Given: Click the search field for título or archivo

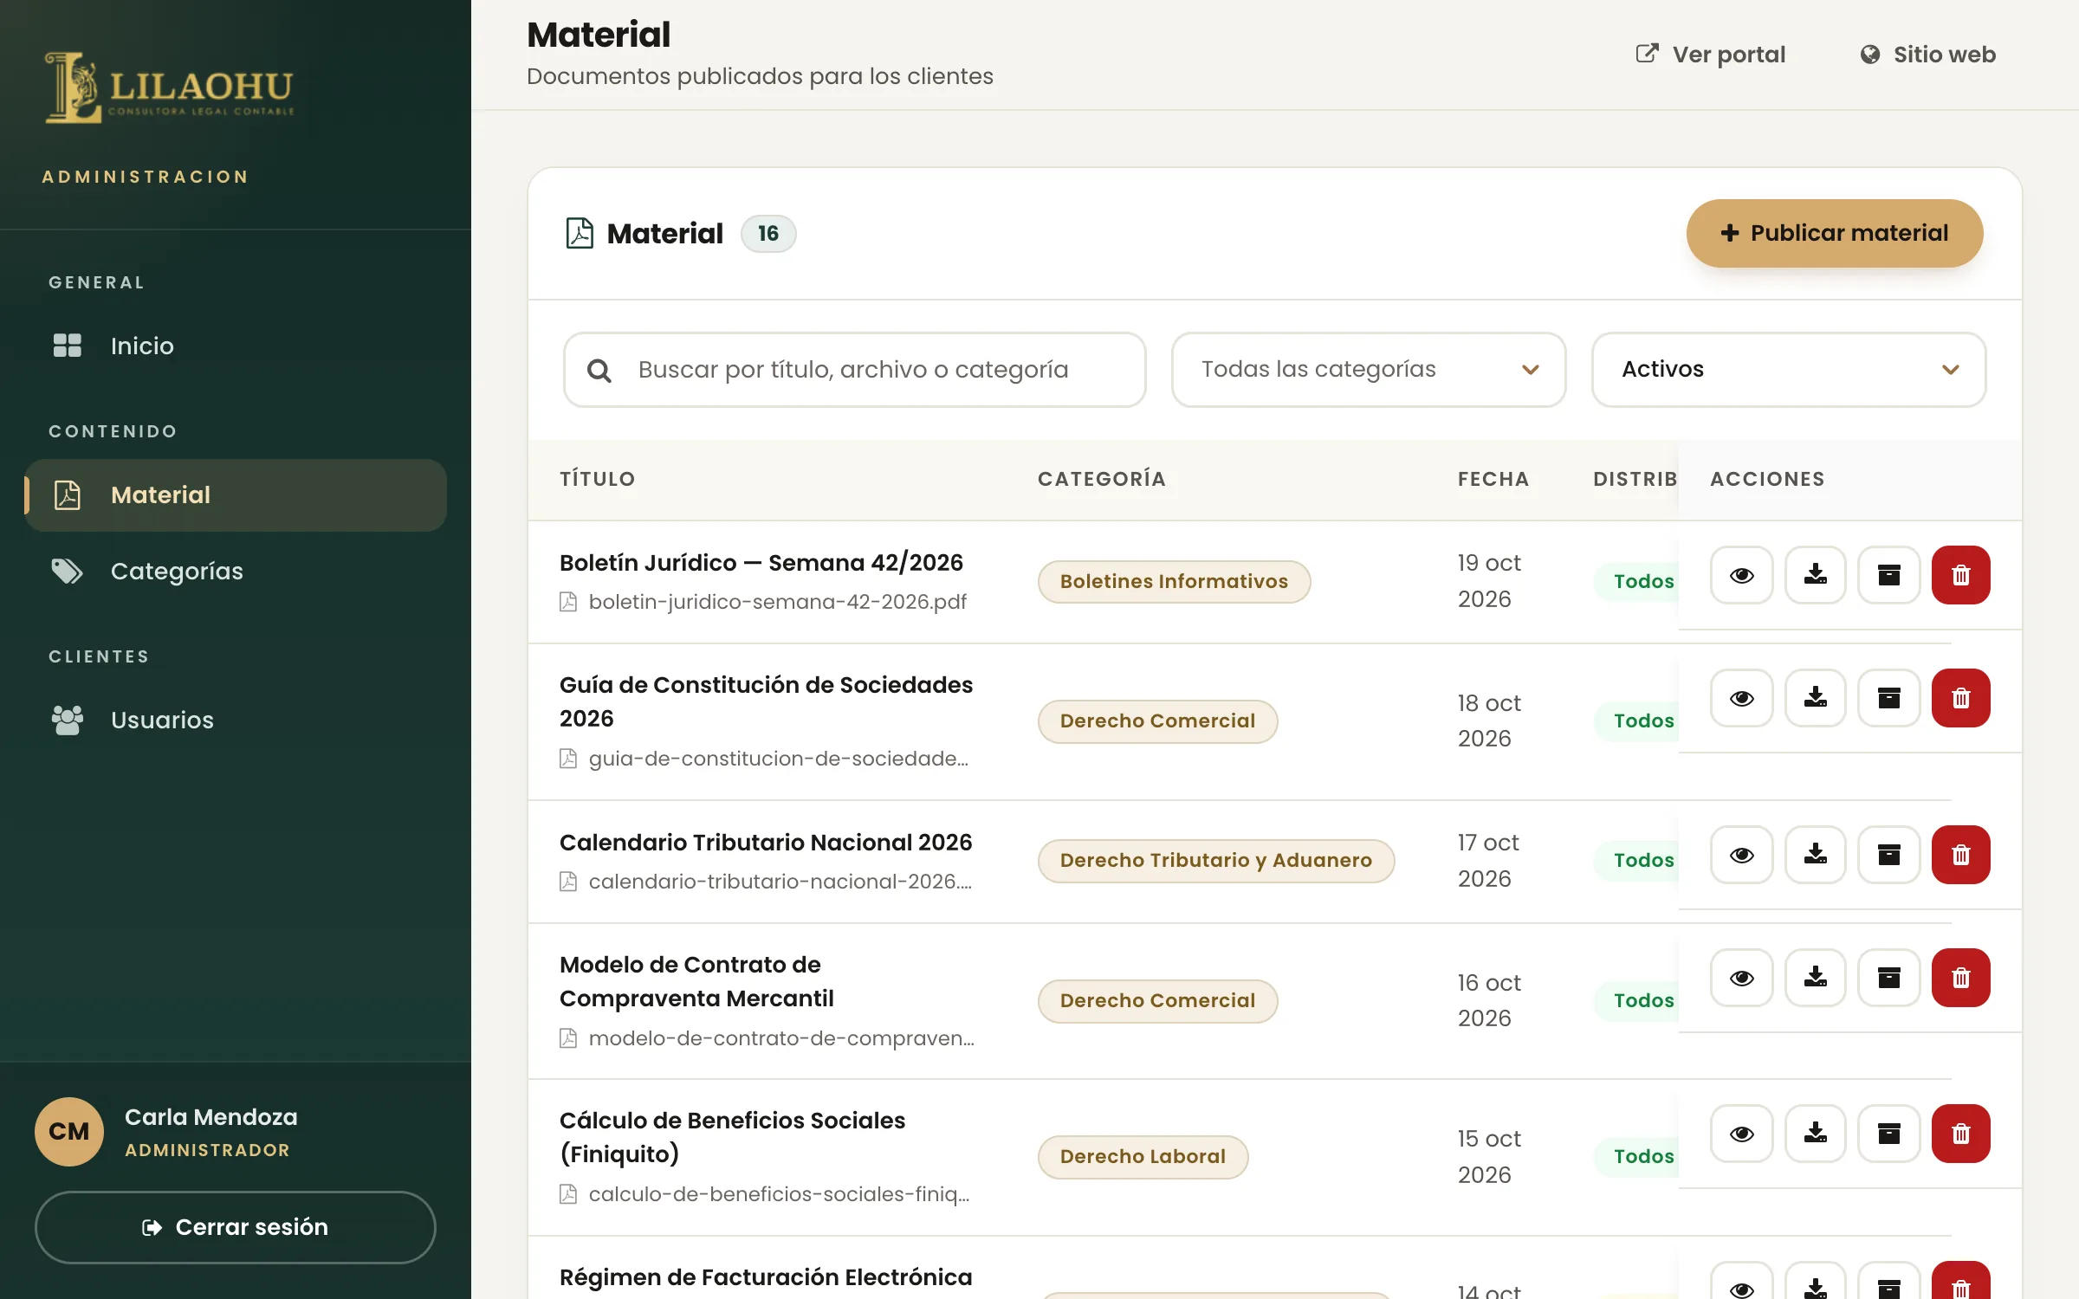Looking at the screenshot, I should tap(855, 370).
